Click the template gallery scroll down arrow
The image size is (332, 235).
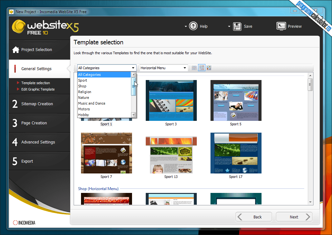coord(310,202)
